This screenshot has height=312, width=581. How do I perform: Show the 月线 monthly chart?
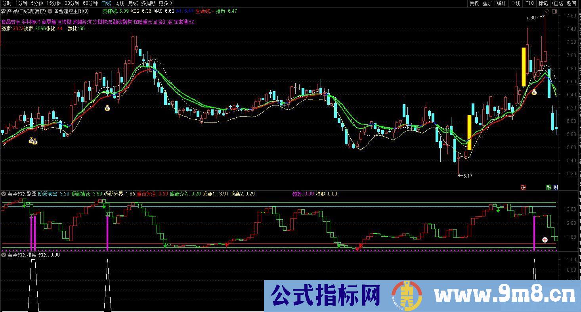133,3
